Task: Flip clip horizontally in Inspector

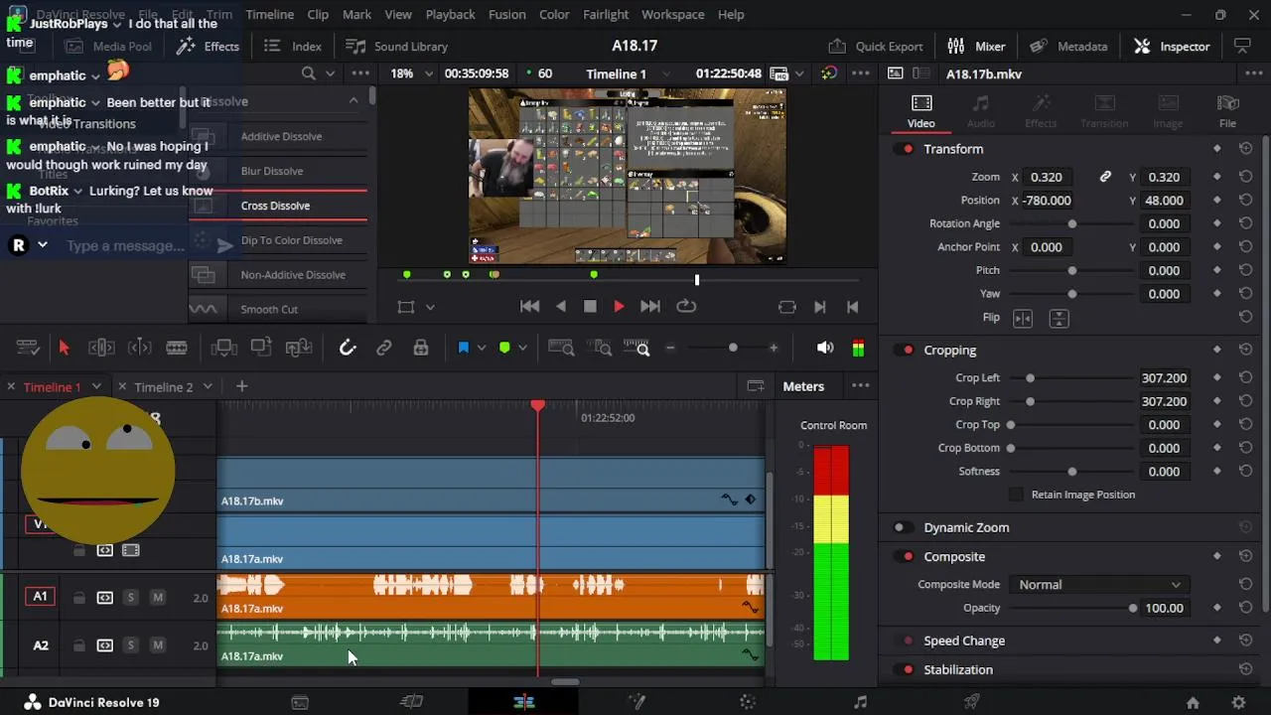Action: coord(1023,318)
